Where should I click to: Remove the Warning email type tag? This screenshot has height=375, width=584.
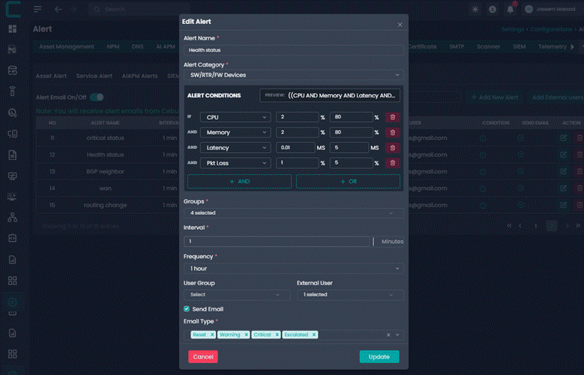pyautogui.click(x=246, y=335)
